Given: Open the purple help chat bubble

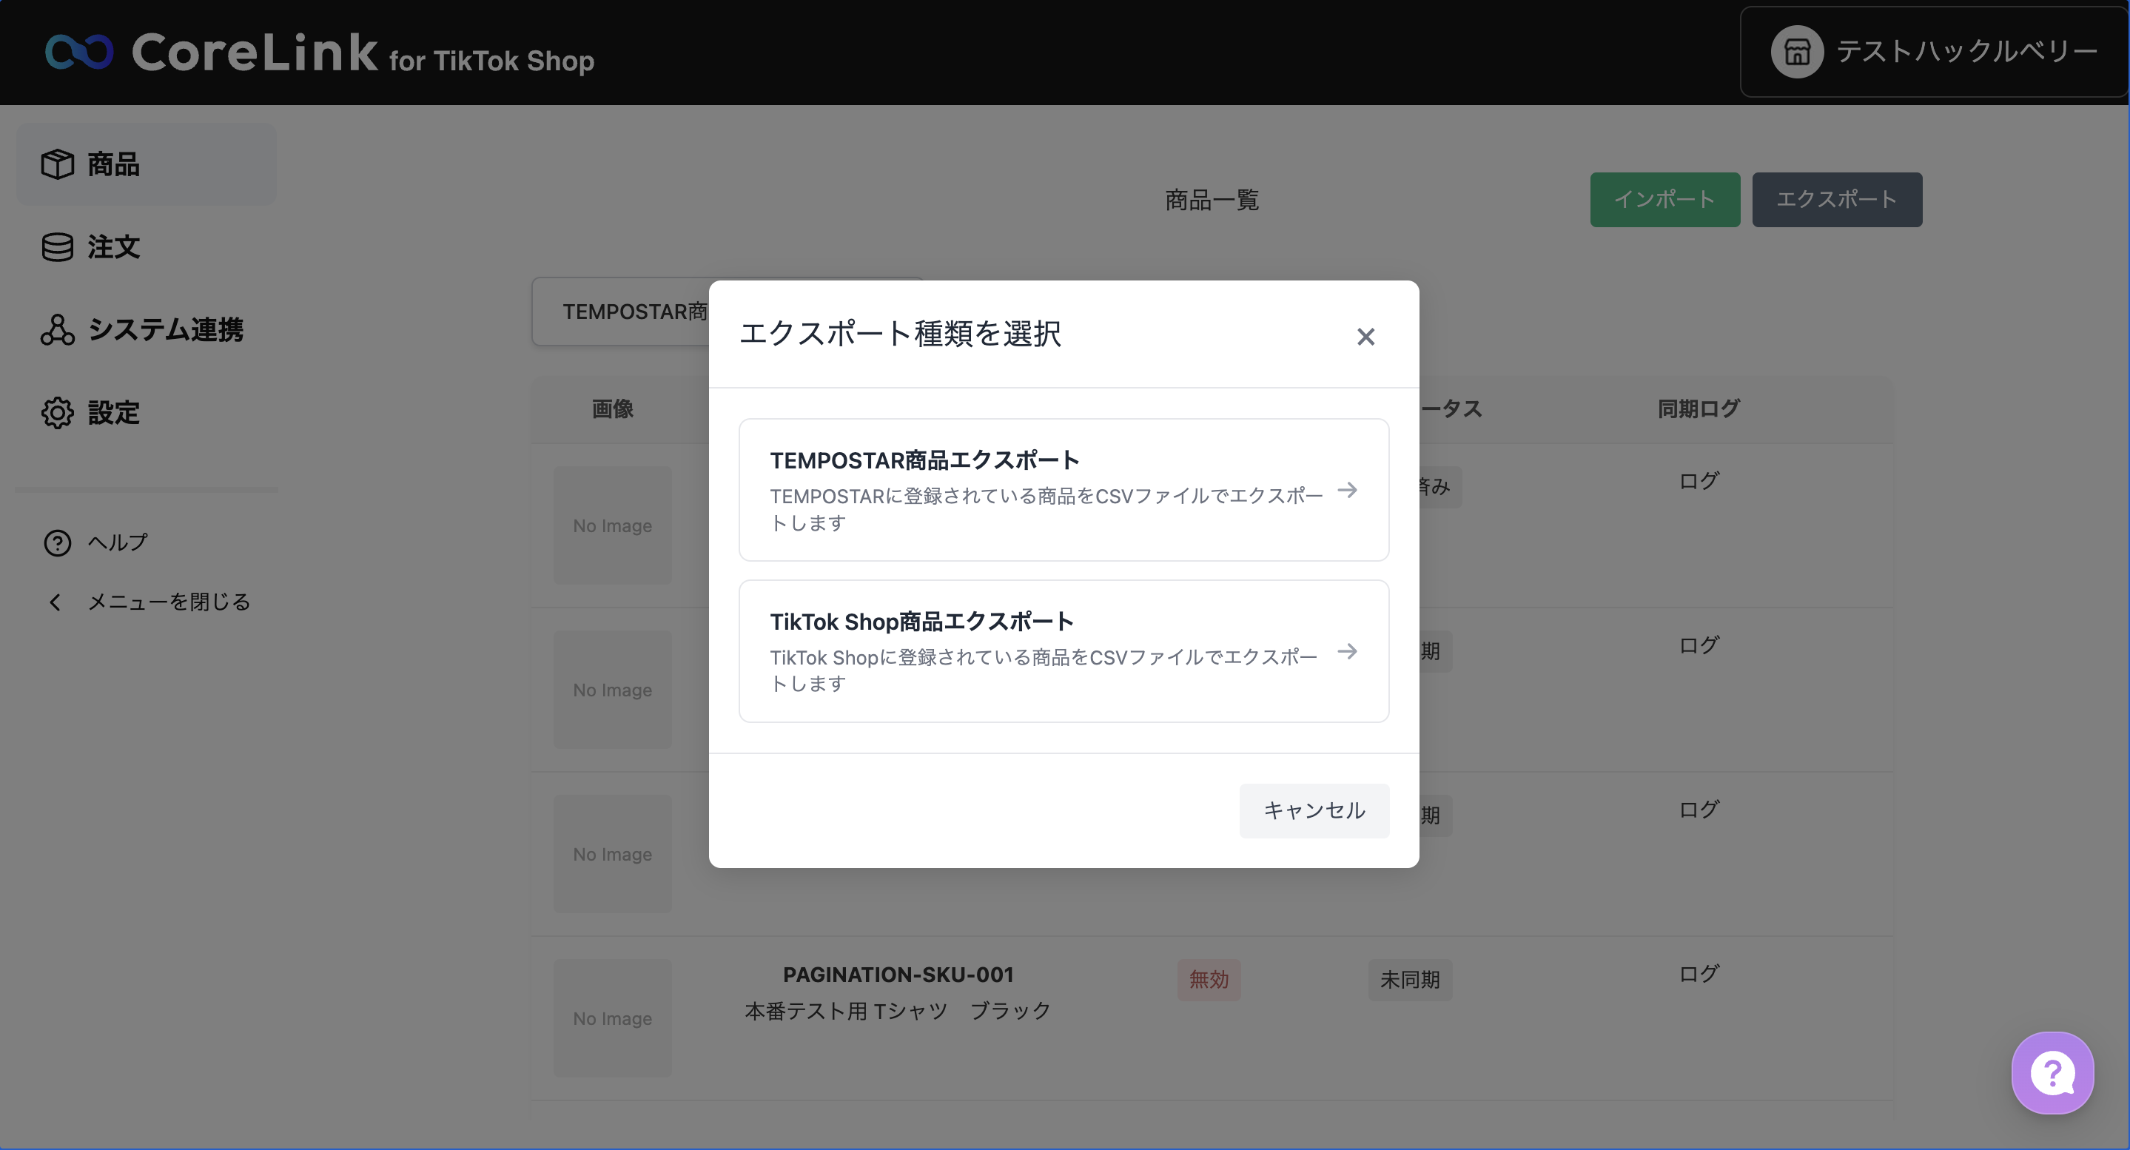Looking at the screenshot, I should 2052,1072.
